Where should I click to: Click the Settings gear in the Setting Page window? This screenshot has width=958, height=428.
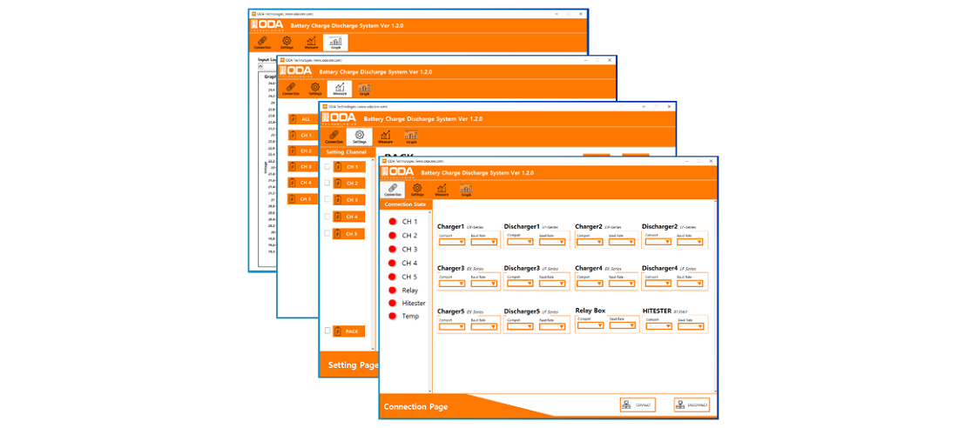coord(359,137)
